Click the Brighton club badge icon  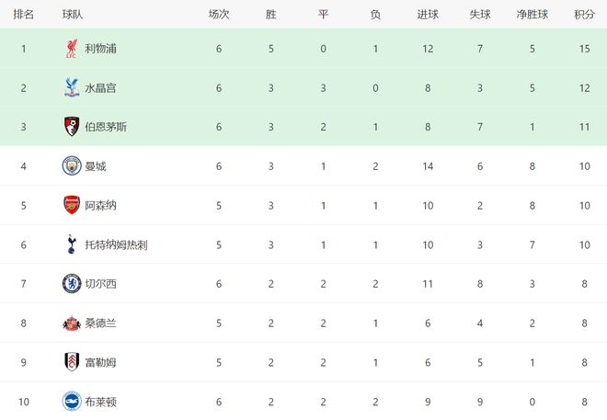[x=72, y=401]
